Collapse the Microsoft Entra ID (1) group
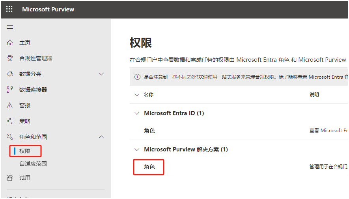This screenshot has width=349, height=199. [x=137, y=113]
